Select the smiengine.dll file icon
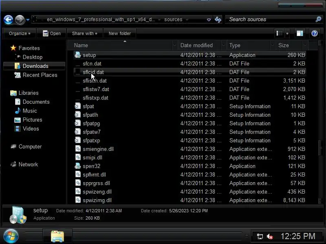 [78, 149]
